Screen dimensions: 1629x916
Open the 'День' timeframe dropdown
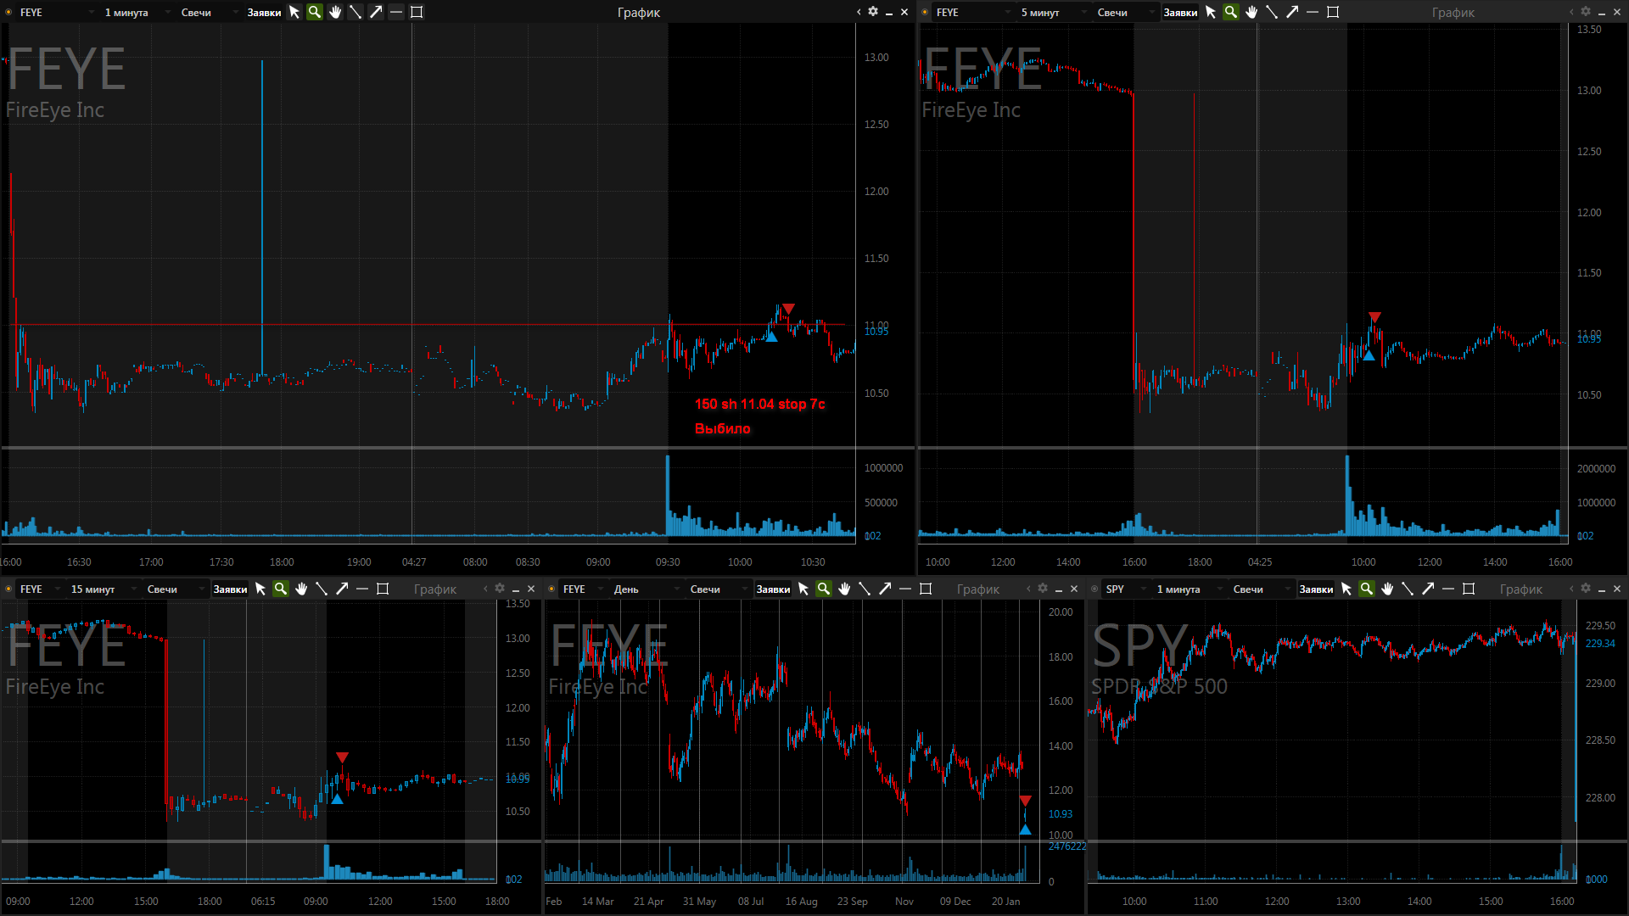coord(646,589)
